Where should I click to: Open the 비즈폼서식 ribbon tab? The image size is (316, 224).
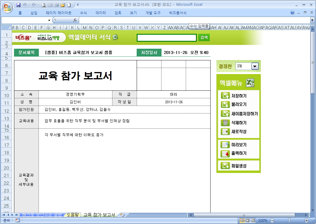pyautogui.click(x=178, y=13)
